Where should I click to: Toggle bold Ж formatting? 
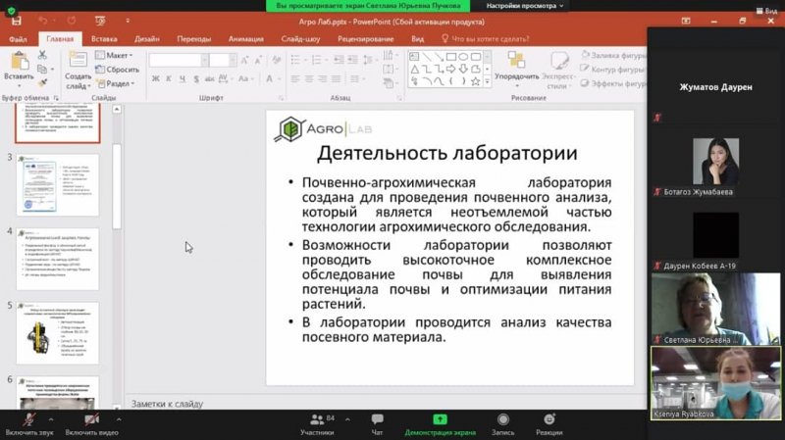coord(156,78)
